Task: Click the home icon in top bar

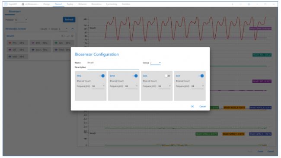Action: click(x=23, y=4)
